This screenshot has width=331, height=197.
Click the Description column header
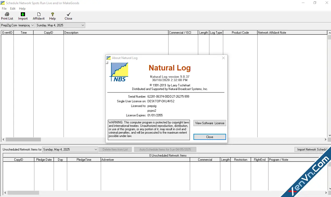pyautogui.click(x=116, y=33)
